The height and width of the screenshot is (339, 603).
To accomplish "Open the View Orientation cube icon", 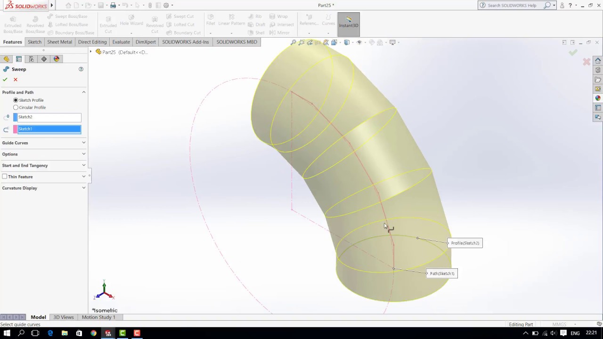I will click(x=334, y=42).
